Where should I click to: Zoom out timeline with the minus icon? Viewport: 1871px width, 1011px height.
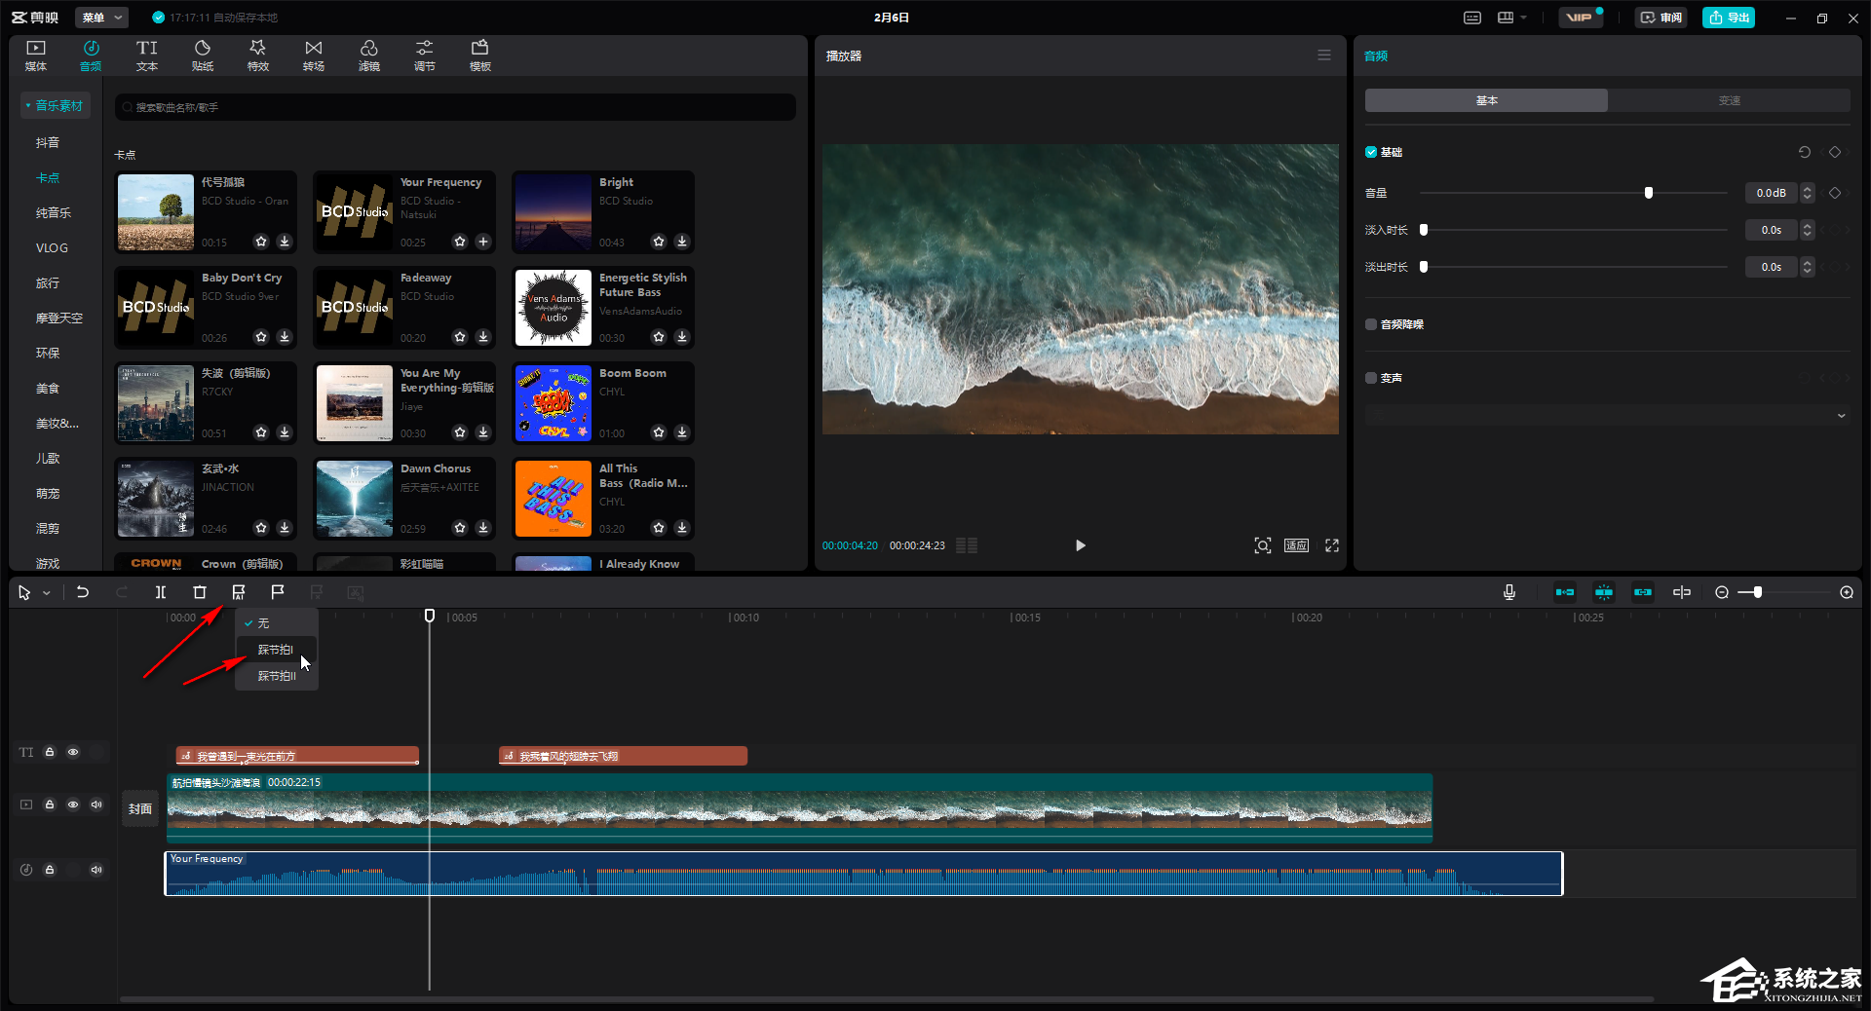(x=1722, y=592)
